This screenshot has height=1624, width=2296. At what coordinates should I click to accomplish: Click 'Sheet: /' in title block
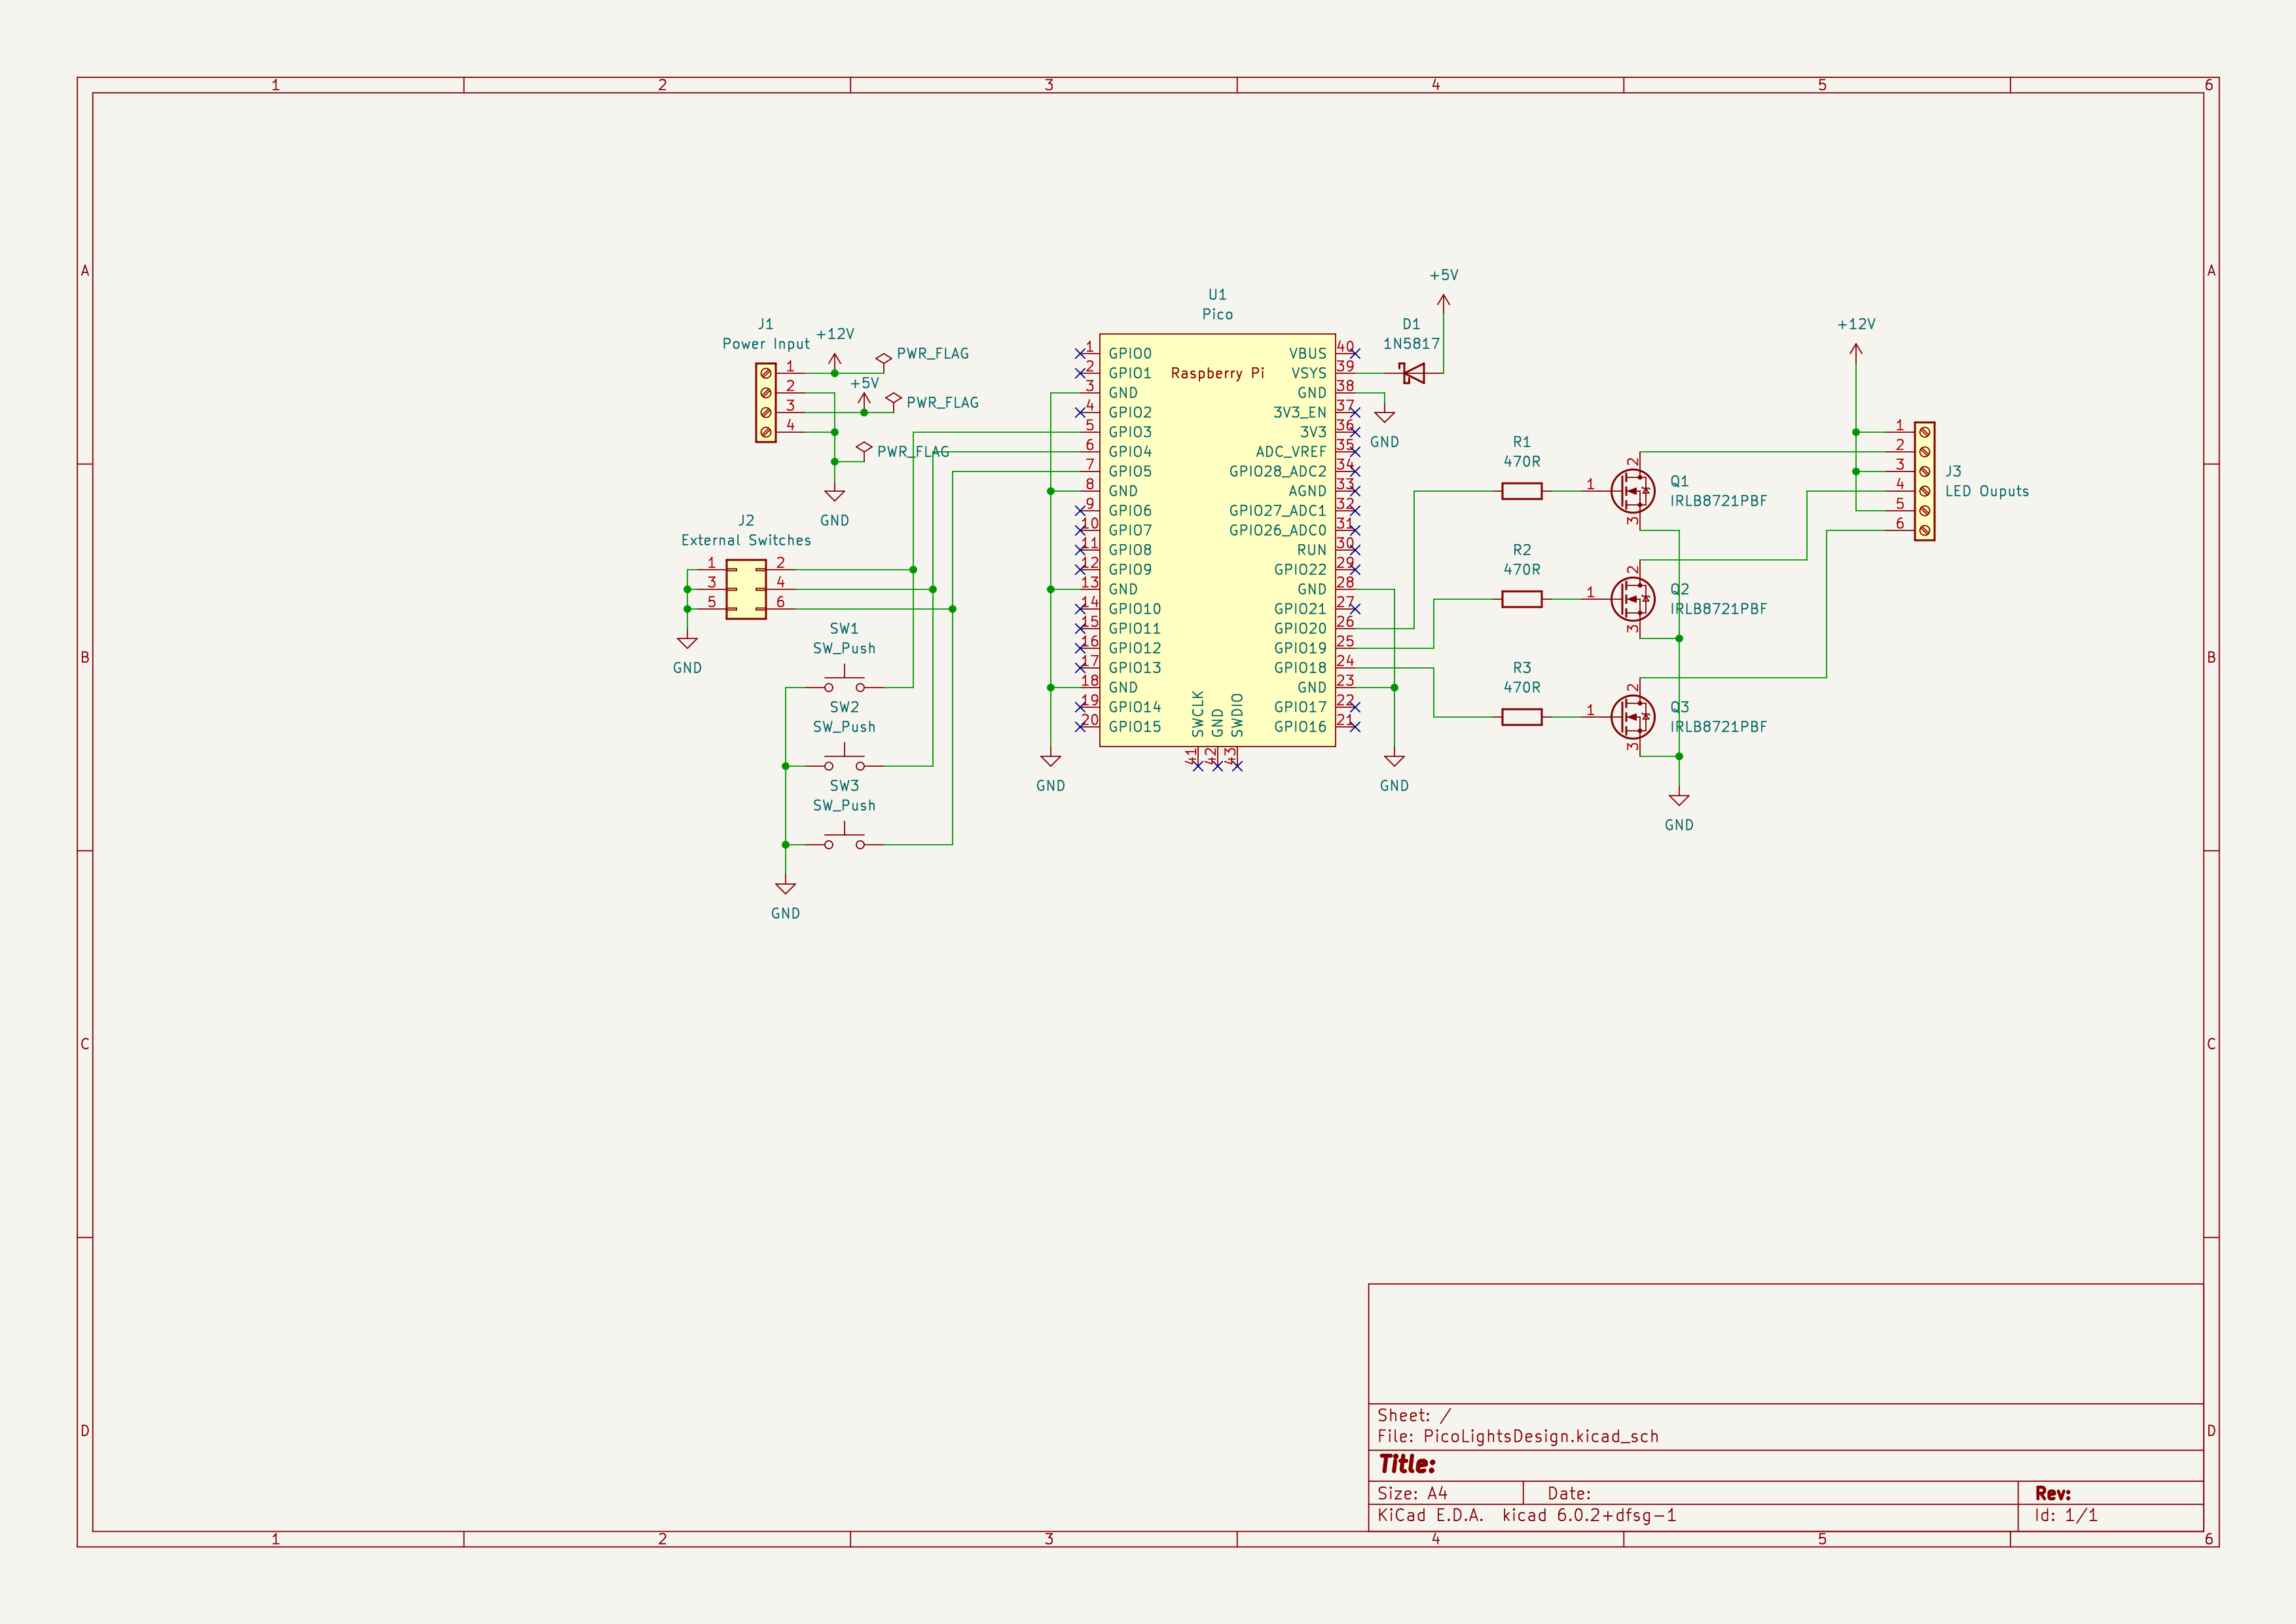click(1414, 1415)
